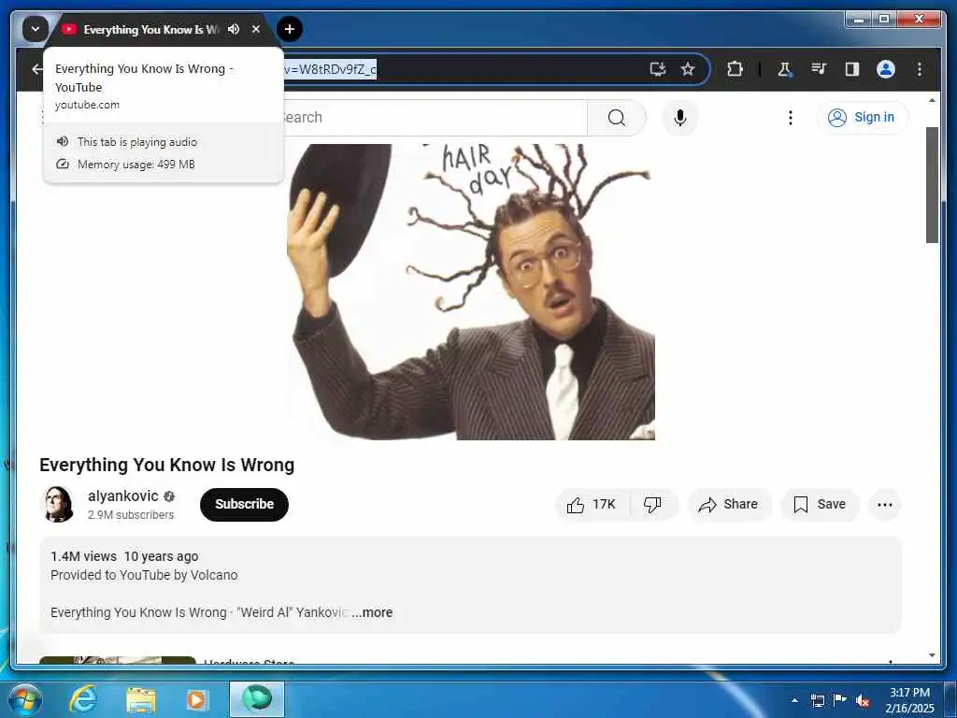This screenshot has width=957, height=718.
Task: Open Windows Media Player on taskbar
Action: tap(196, 699)
